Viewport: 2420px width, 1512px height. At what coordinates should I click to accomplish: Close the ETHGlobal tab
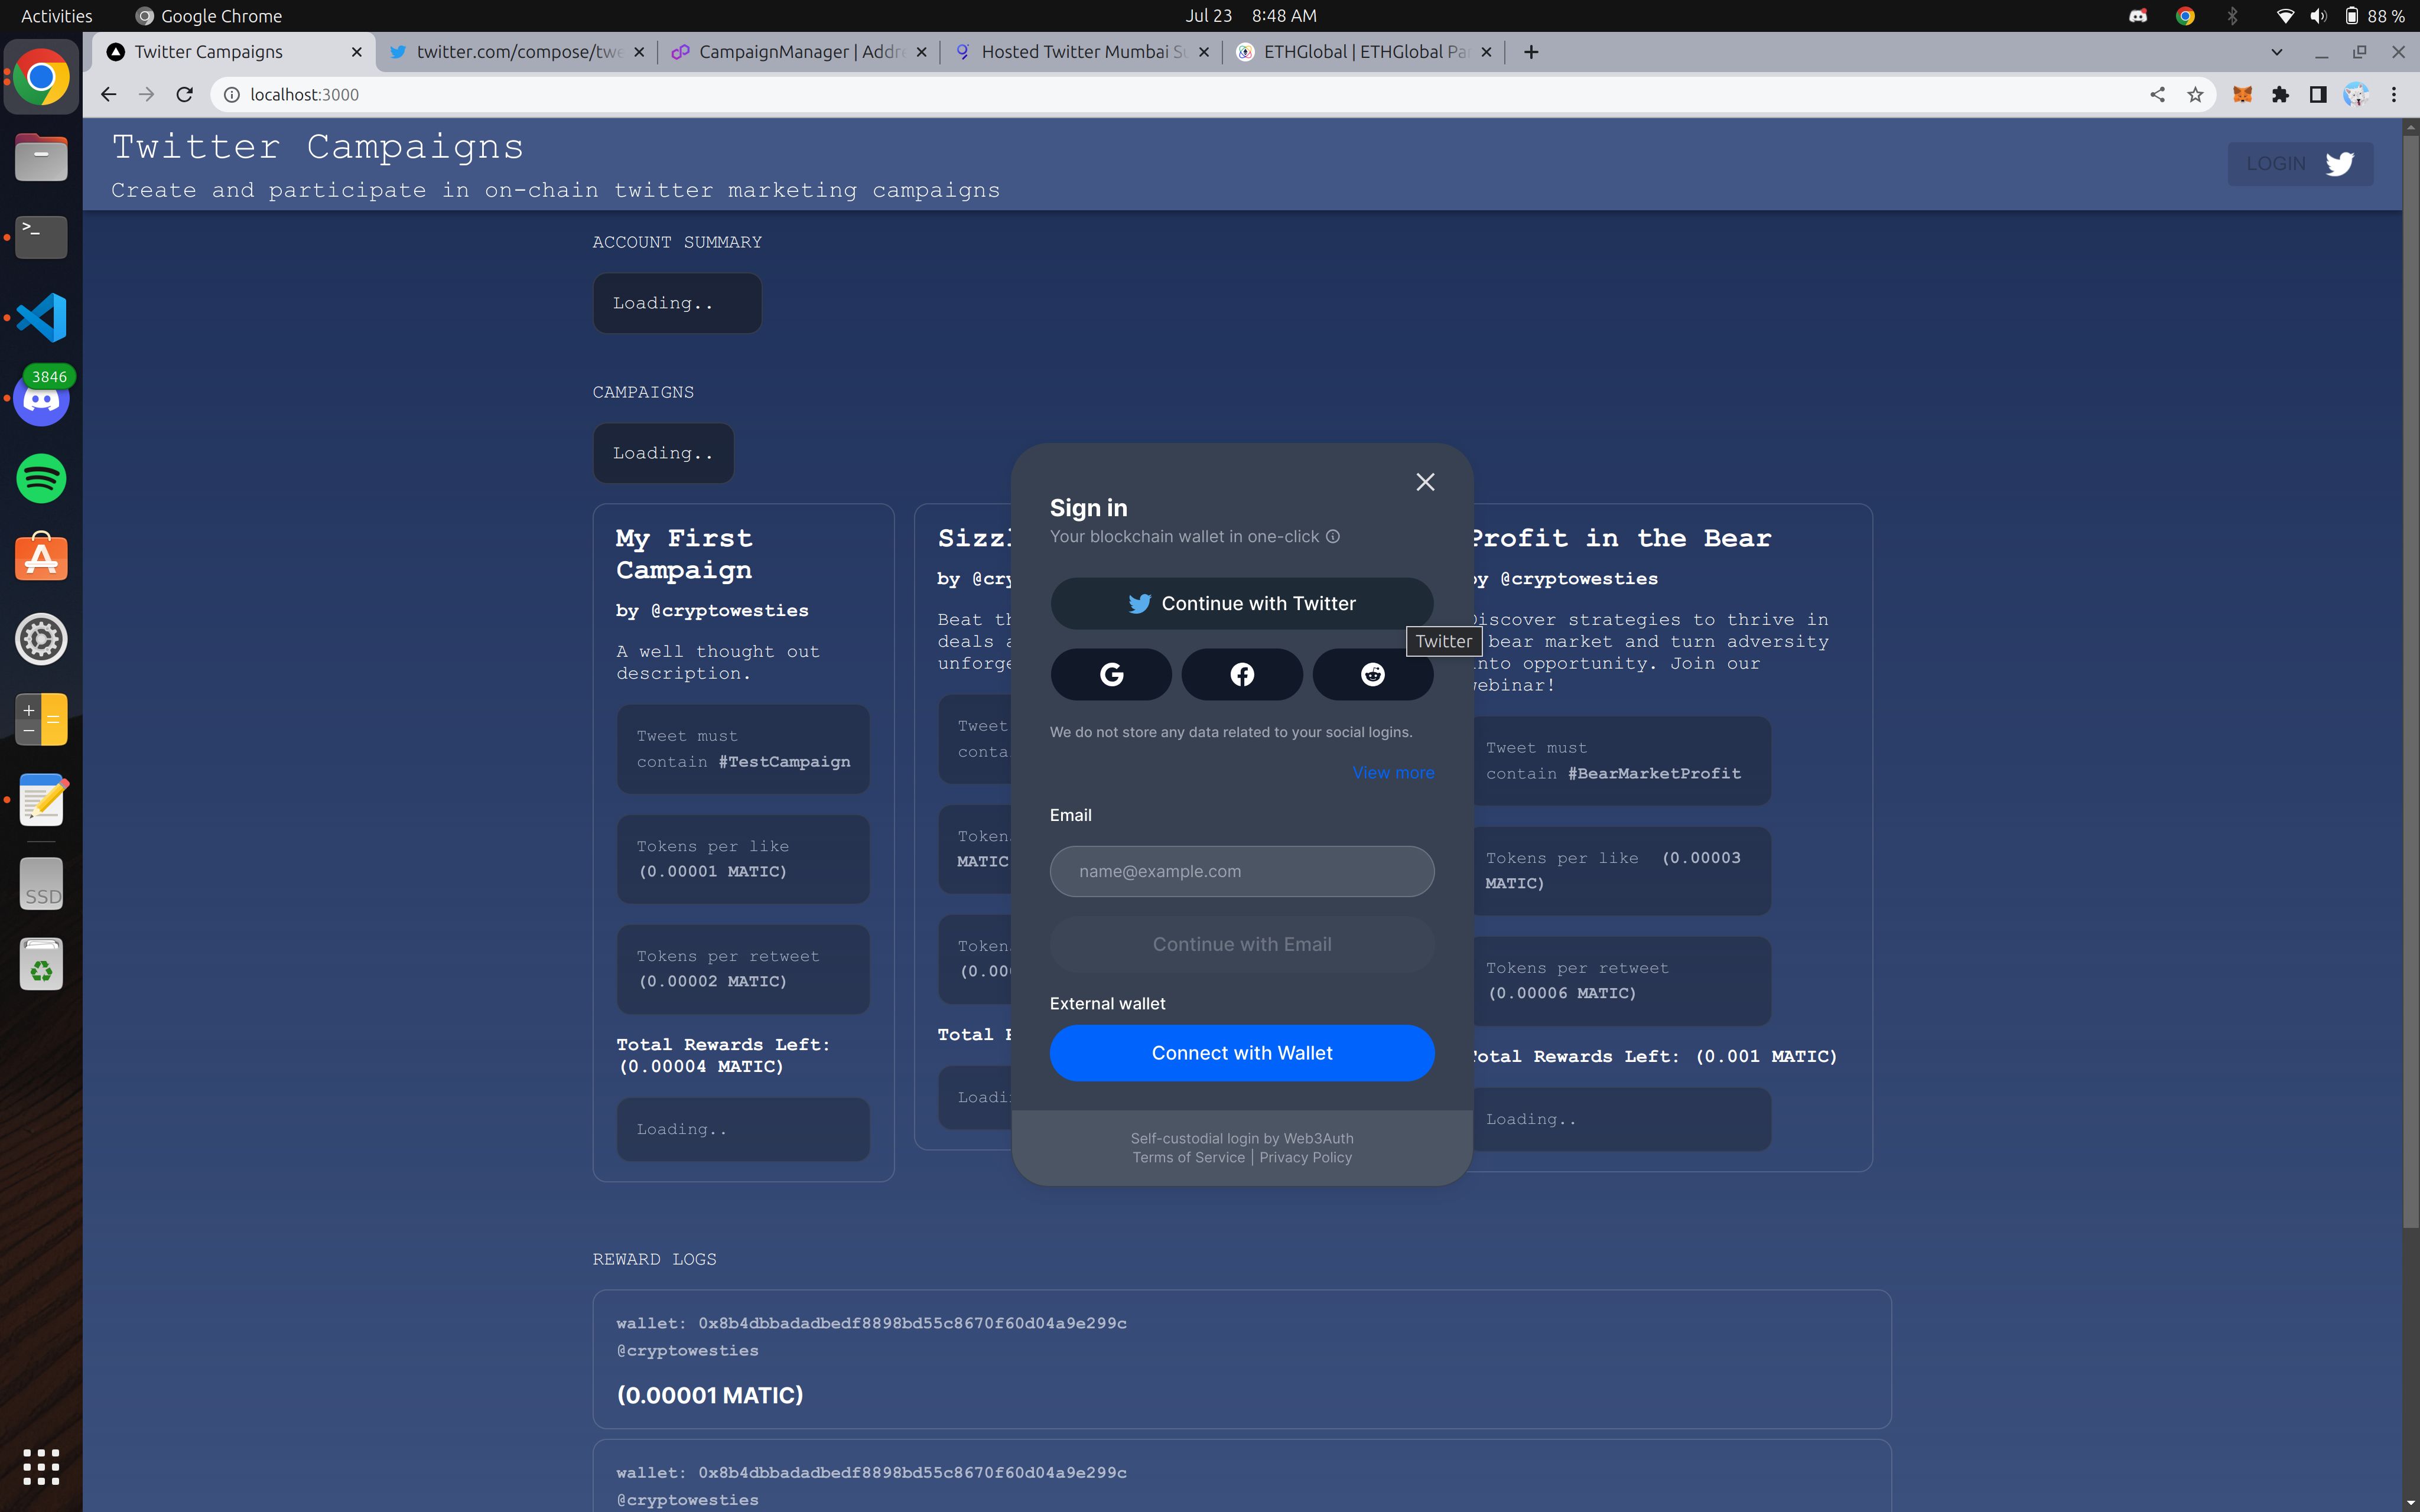tap(1486, 52)
